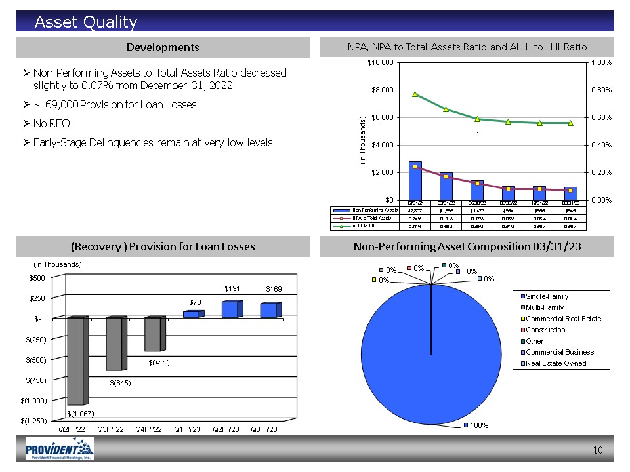Select the 'Non-Performing Asset Composition 03/31/23' header

(467, 246)
